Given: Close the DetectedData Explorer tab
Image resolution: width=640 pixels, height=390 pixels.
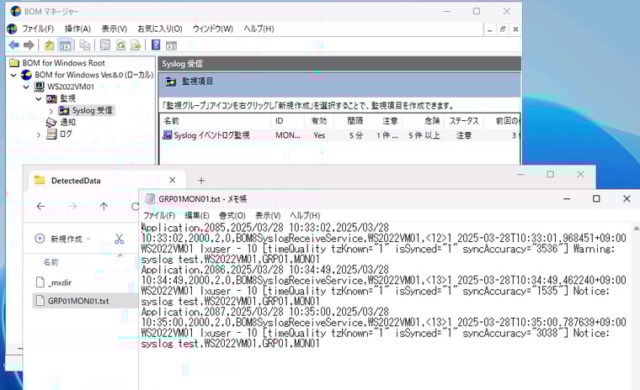Looking at the screenshot, I should (173, 180).
